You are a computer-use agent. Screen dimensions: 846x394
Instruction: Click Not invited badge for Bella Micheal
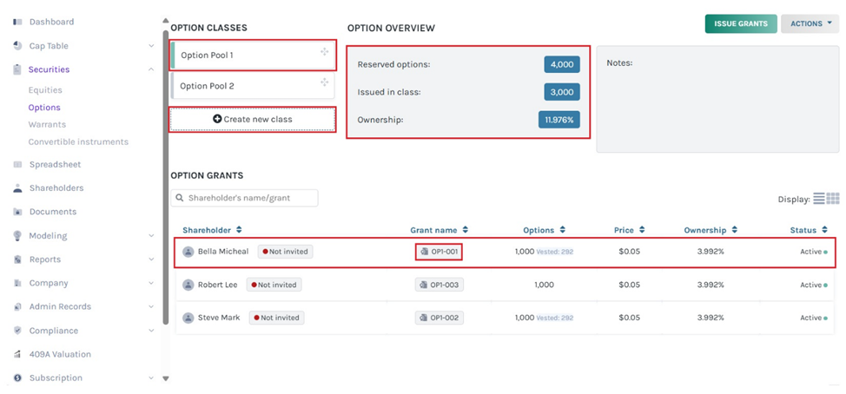click(x=286, y=252)
